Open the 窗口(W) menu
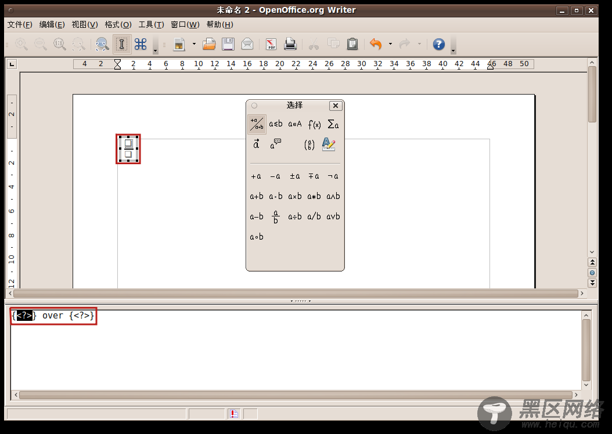The height and width of the screenshot is (434, 612). (x=185, y=24)
